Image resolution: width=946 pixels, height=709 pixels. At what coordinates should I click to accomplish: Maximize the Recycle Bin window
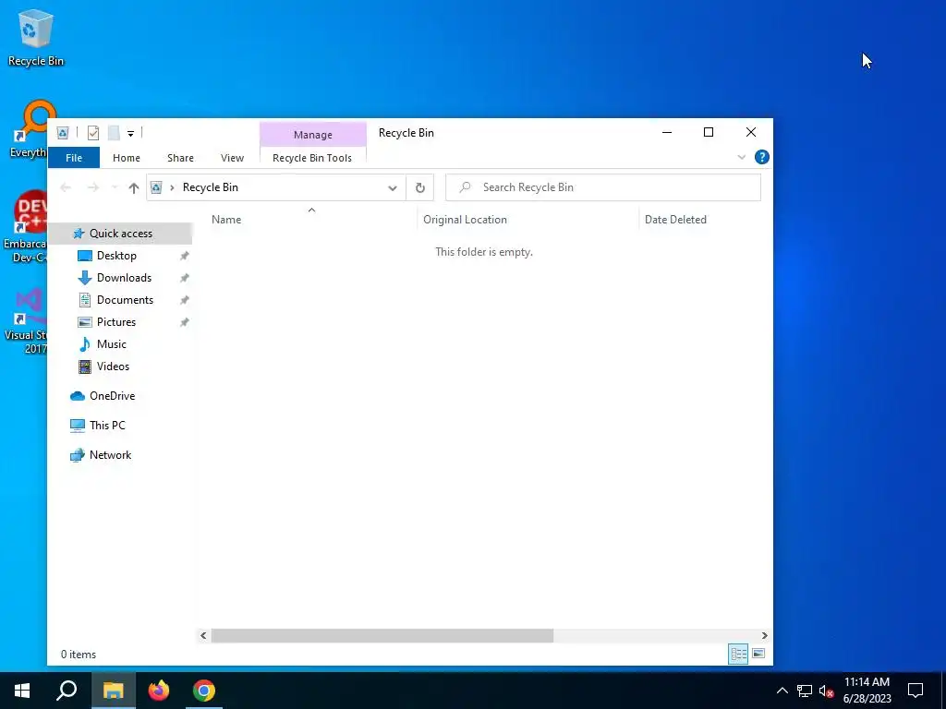click(709, 133)
